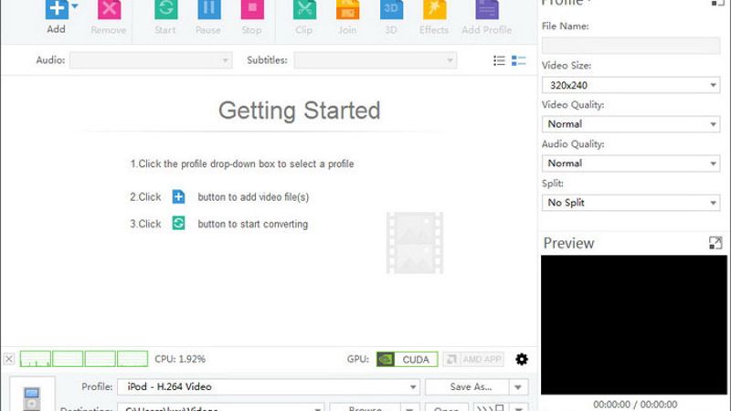731x411 pixels.
Task: Open settings with the gear icon
Action: (522, 359)
